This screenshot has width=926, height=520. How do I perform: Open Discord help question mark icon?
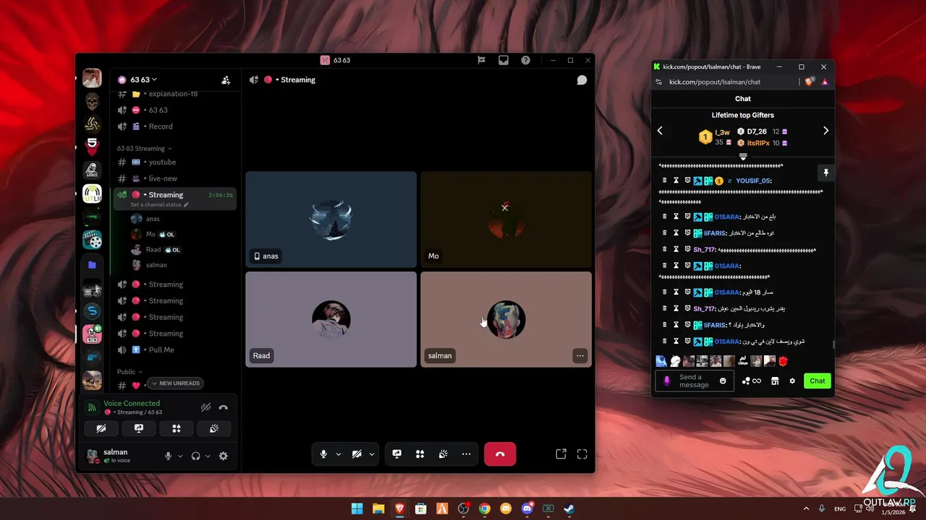(x=526, y=60)
